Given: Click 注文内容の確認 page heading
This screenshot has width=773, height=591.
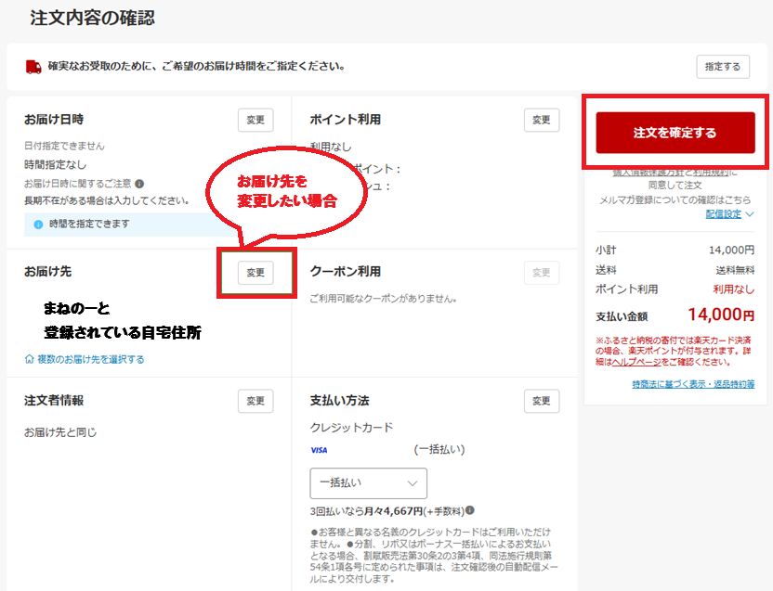Looking at the screenshot, I should click(92, 18).
